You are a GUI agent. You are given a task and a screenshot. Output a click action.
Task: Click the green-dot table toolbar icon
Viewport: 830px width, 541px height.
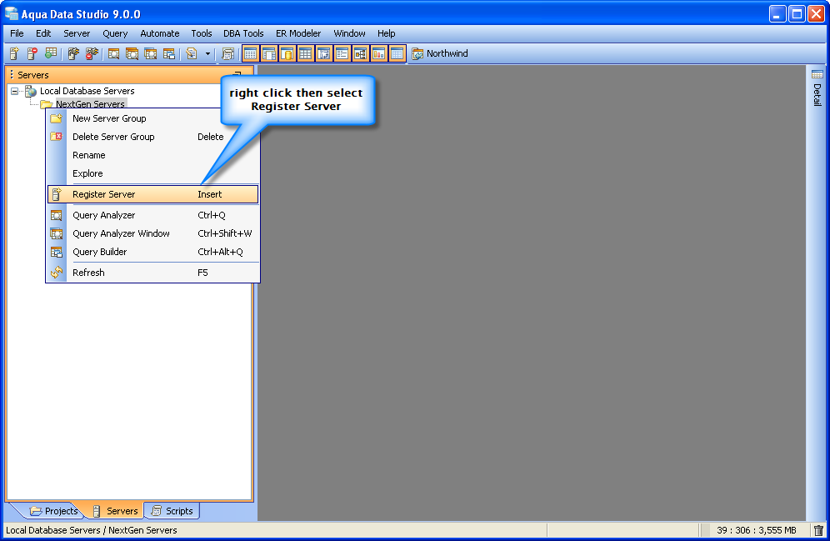[x=51, y=53]
